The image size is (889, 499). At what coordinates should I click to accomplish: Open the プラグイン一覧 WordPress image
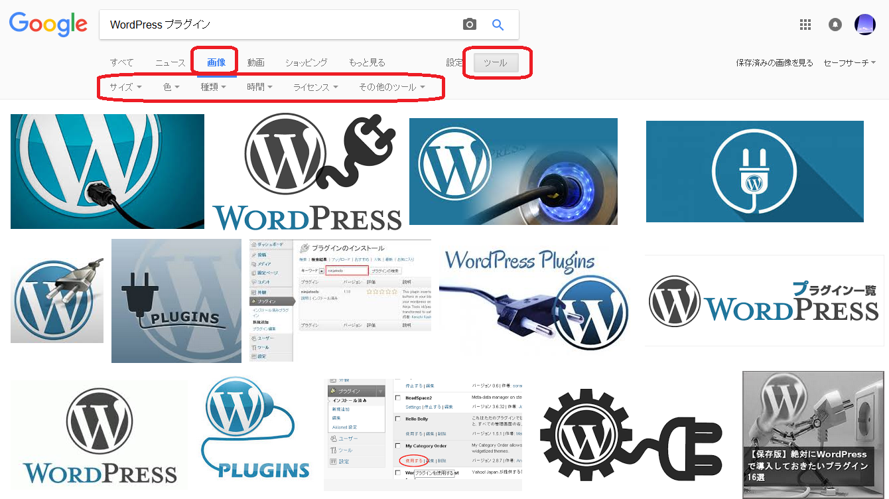(x=764, y=300)
